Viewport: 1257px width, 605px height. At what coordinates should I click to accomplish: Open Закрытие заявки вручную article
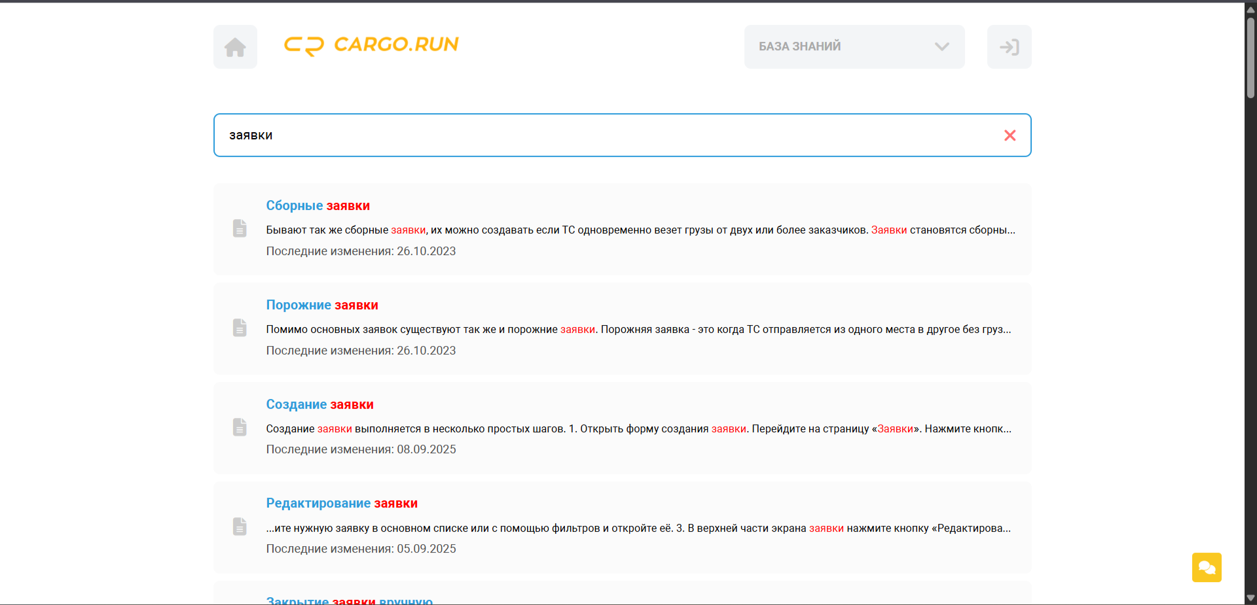[349, 600]
